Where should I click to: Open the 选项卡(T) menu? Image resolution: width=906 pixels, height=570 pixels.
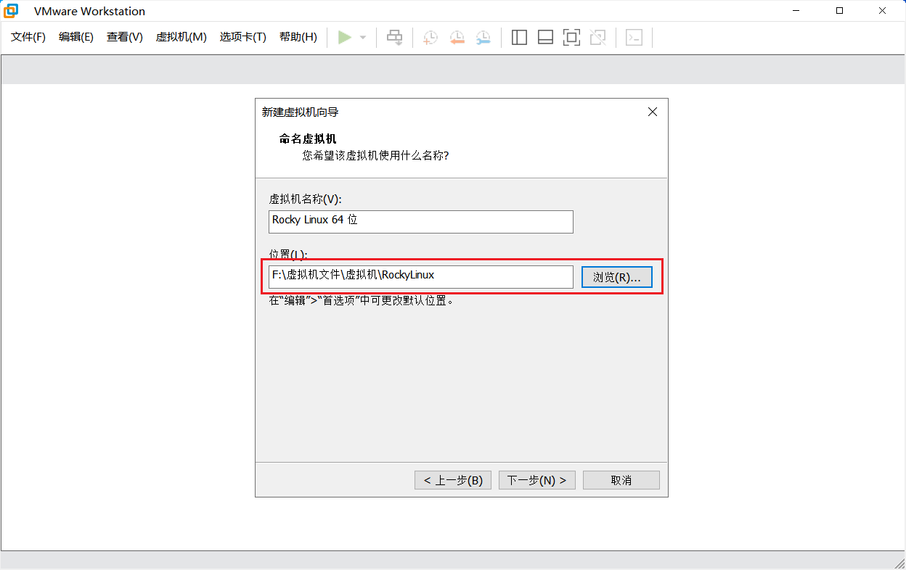[x=242, y=37]
